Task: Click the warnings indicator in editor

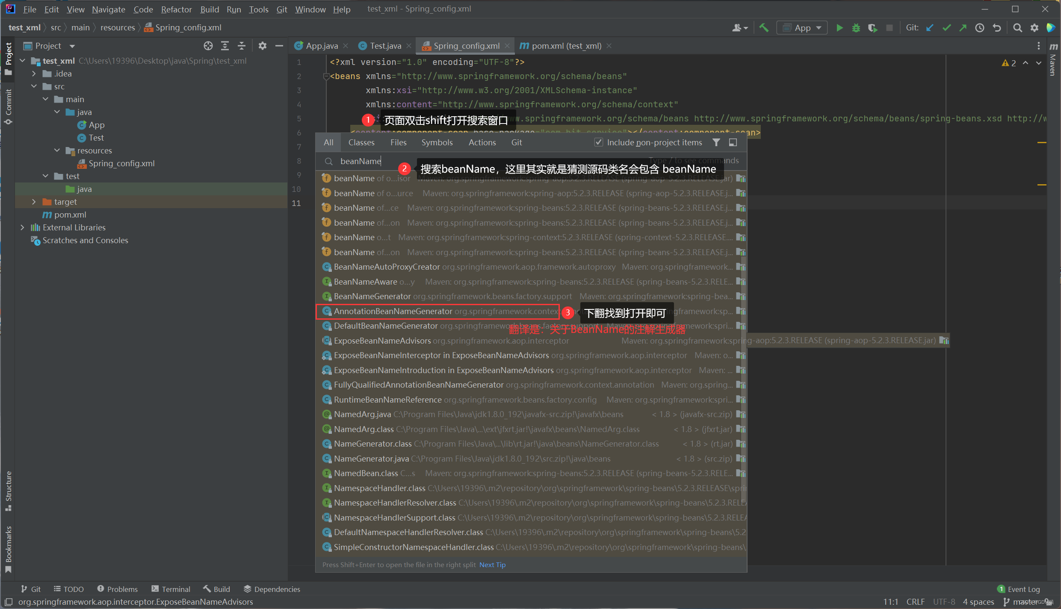Action: click(x=1009, y=63)
